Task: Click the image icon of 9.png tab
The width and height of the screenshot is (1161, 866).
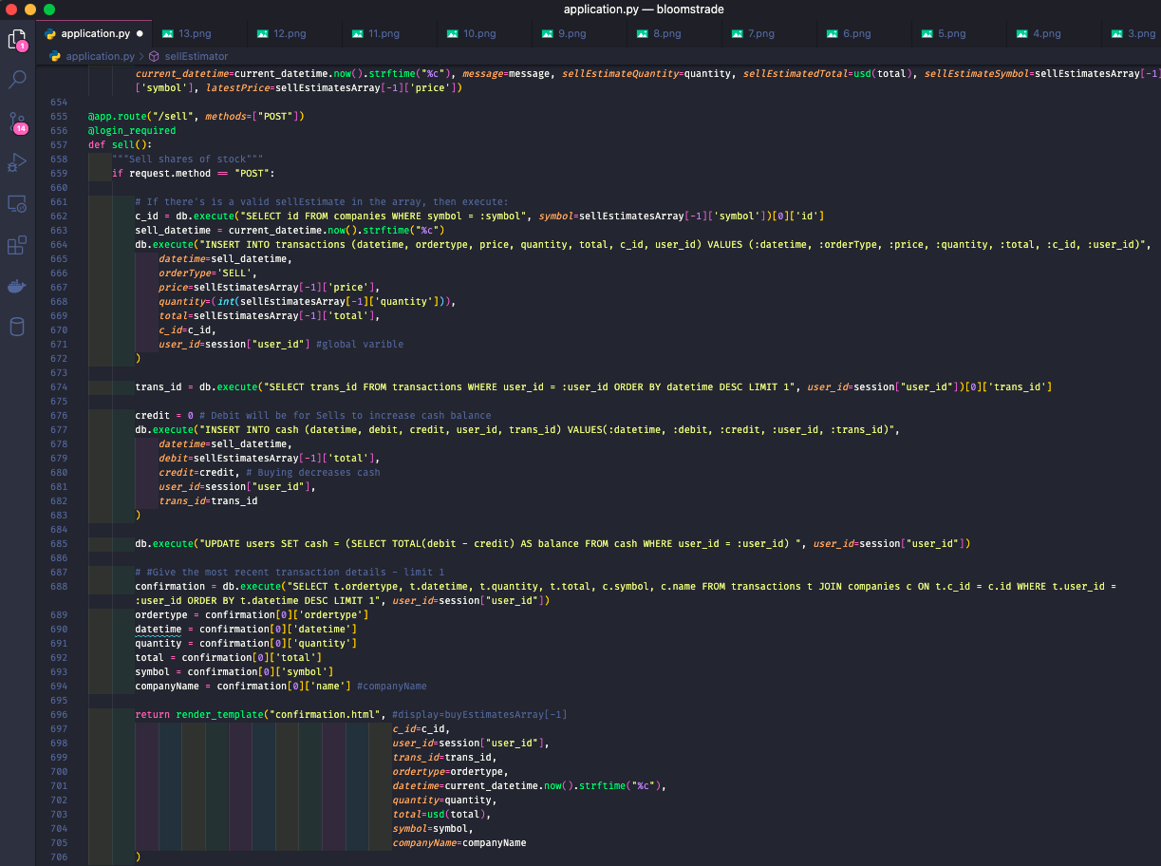Action: 548,33
